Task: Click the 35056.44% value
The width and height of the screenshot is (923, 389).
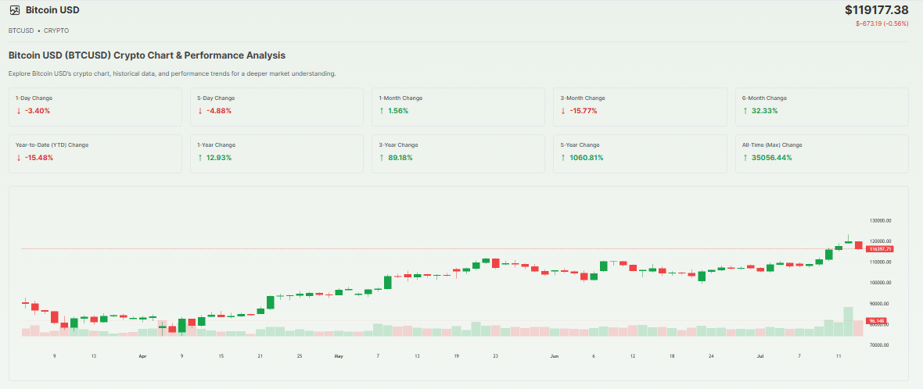Action: point(772,158)
